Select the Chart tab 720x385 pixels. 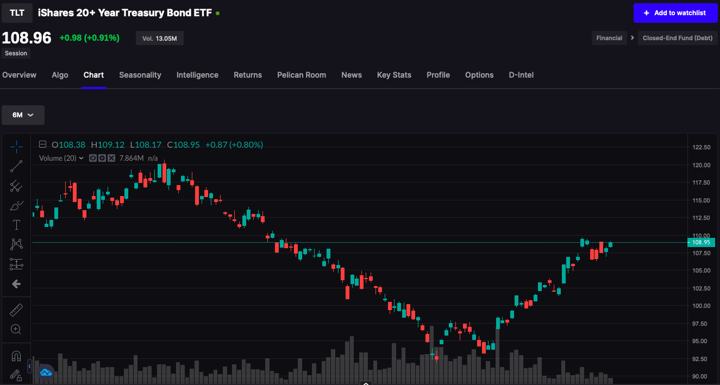click(93, 75)
